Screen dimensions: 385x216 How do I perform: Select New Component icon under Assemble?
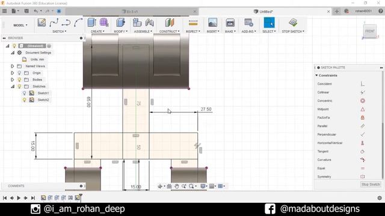137,23
